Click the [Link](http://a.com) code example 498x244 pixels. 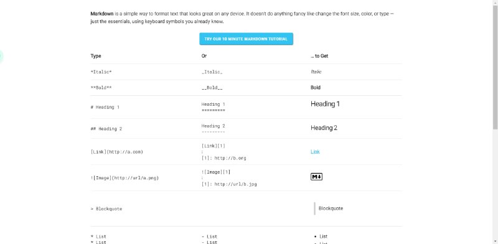coord(116,152)
